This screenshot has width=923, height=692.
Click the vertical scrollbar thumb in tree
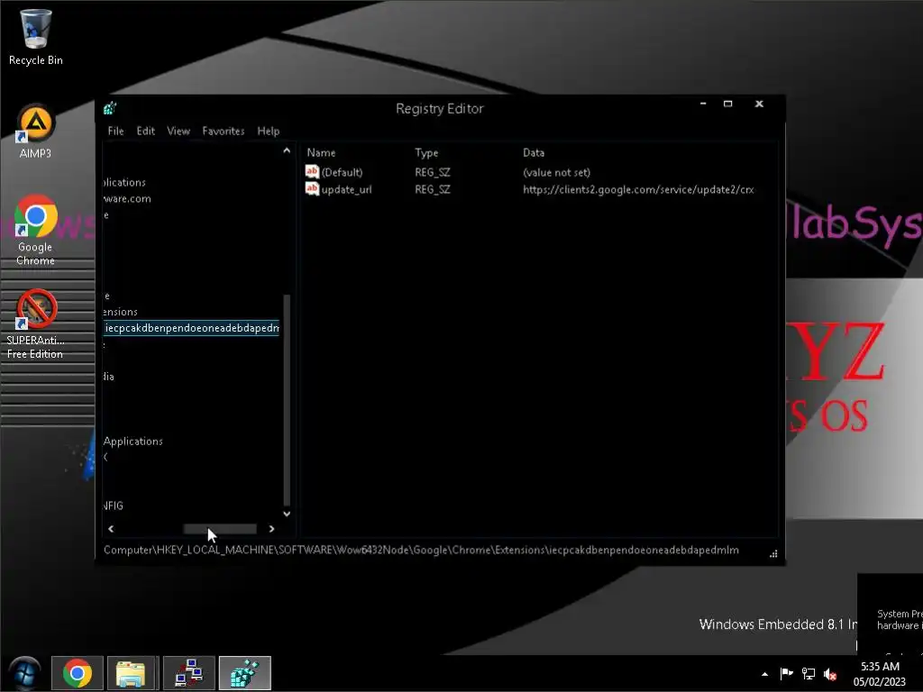[x=287, y=400]
